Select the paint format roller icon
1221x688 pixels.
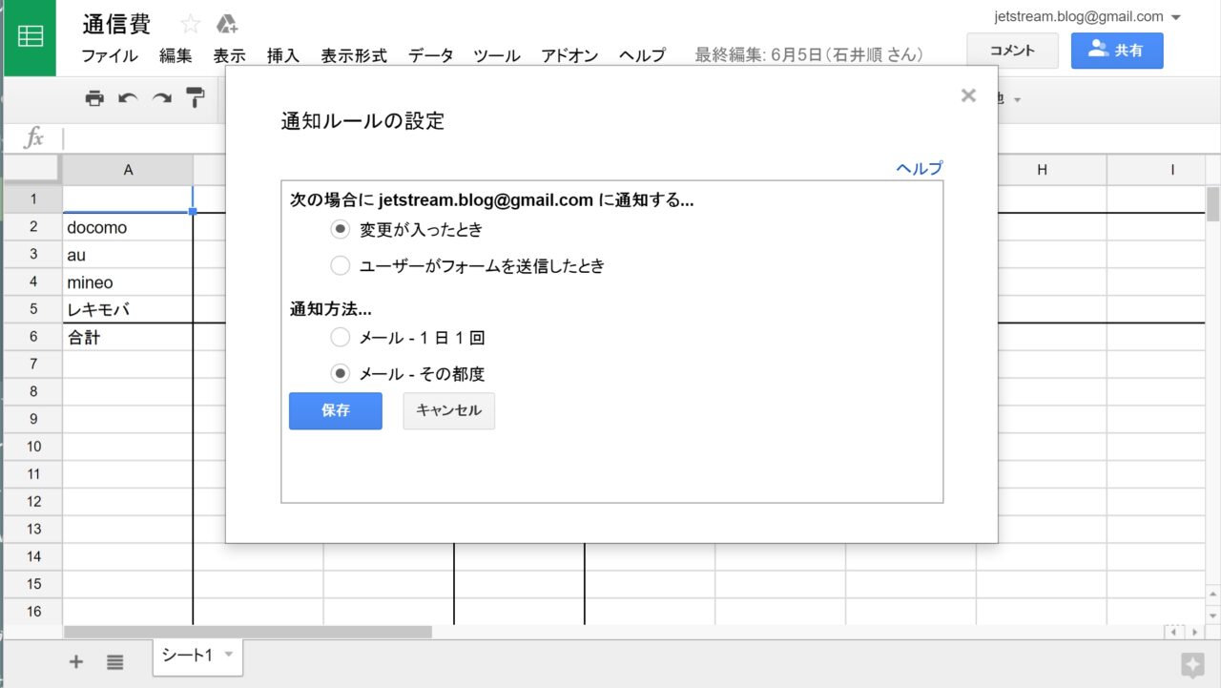[195, 98]
